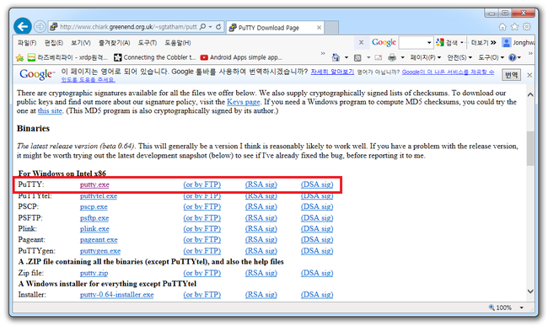Open Connecting the Cobbler favorite
The height and width of the screenshot is (326, 548).
[x=155, y=57]
